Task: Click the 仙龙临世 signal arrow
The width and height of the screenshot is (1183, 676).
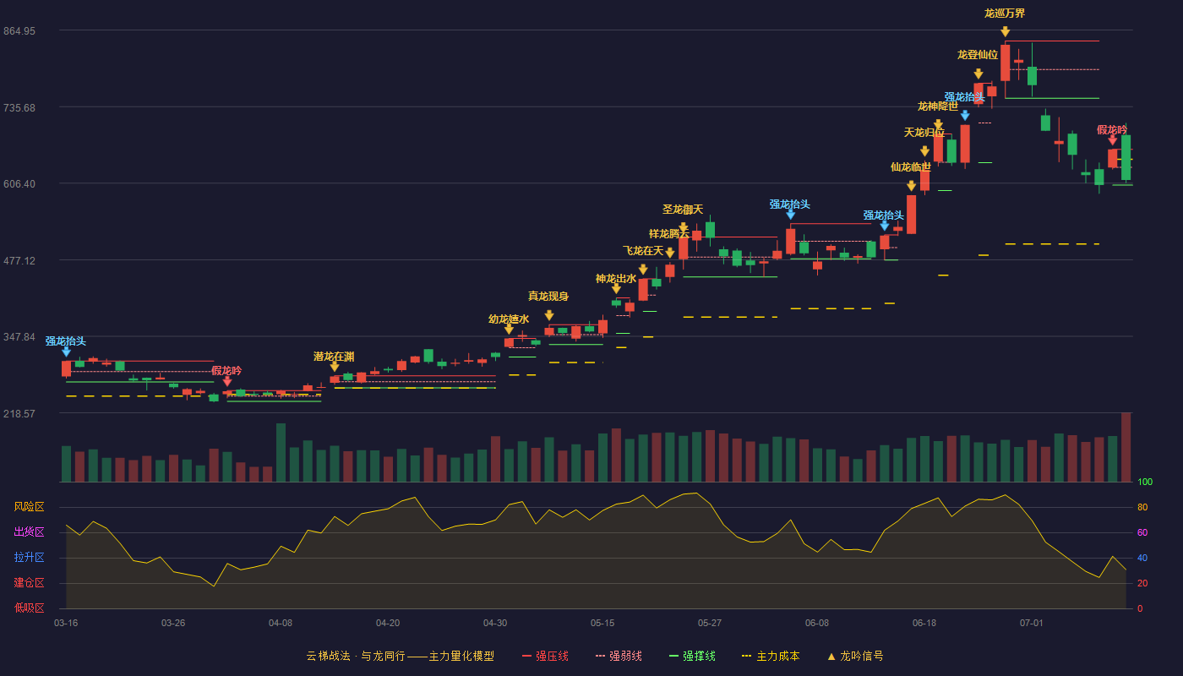Action: (911, 185)
